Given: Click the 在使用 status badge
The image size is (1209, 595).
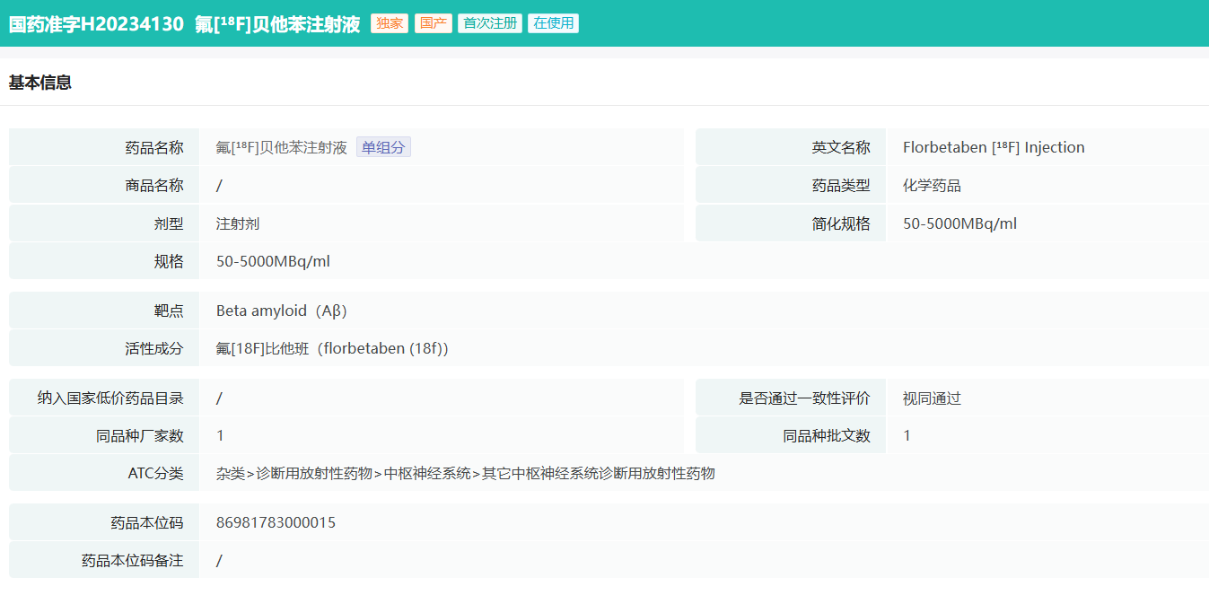Looking at the screenshot, I should tap(553, 23).
